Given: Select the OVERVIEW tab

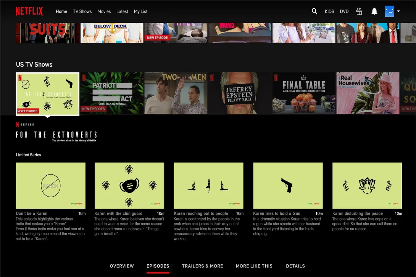Looking at the screenshot, I should [122, 266].
